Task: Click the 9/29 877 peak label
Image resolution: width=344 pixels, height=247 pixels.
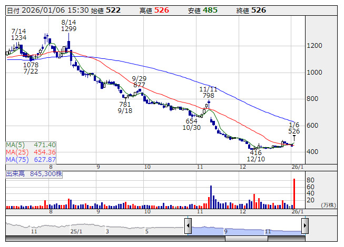Action: (139, 81)
